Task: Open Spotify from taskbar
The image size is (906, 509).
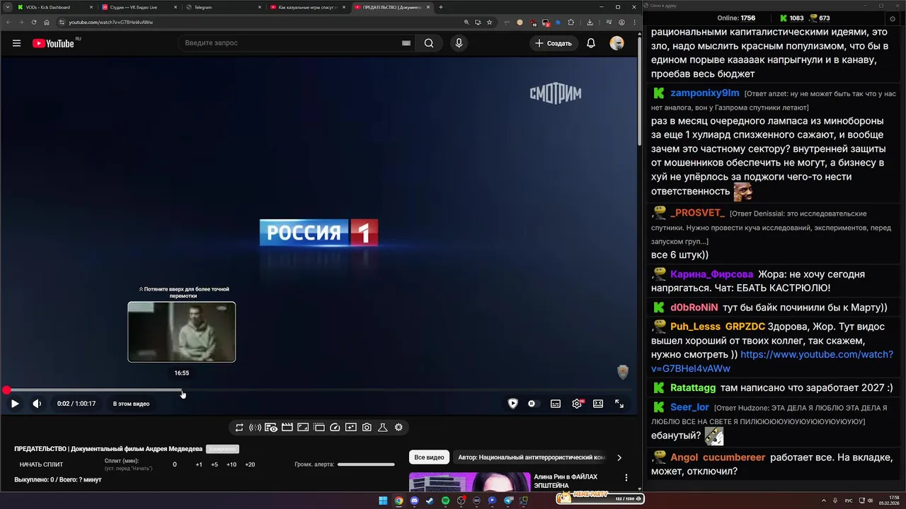Action: click(x=445, y=501)
